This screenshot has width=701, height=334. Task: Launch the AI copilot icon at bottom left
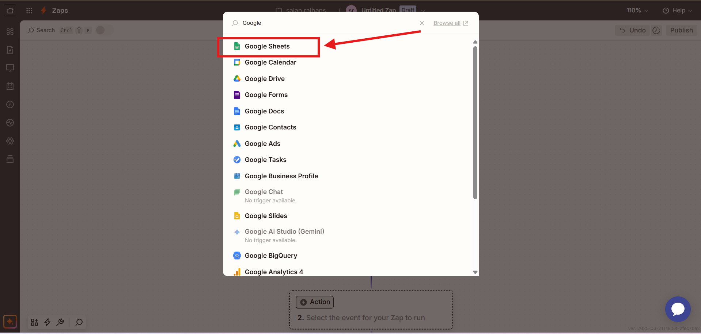coord(10,322)
